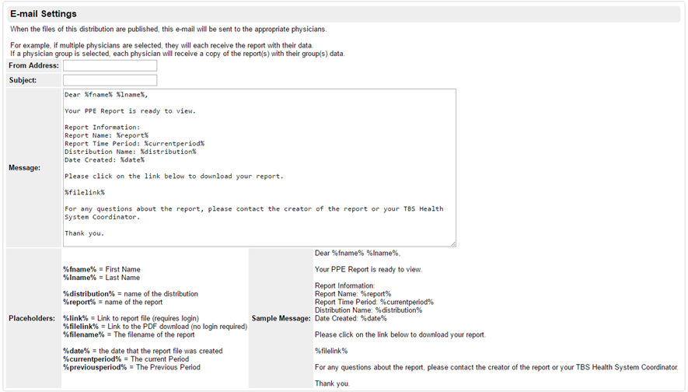688x392 pixels.
Task: Click 'Report Name: %report%' in Message box
Action: click(x=107, y=135)
